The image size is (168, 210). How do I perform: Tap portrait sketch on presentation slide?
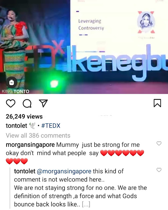click(x=146, y=22)
